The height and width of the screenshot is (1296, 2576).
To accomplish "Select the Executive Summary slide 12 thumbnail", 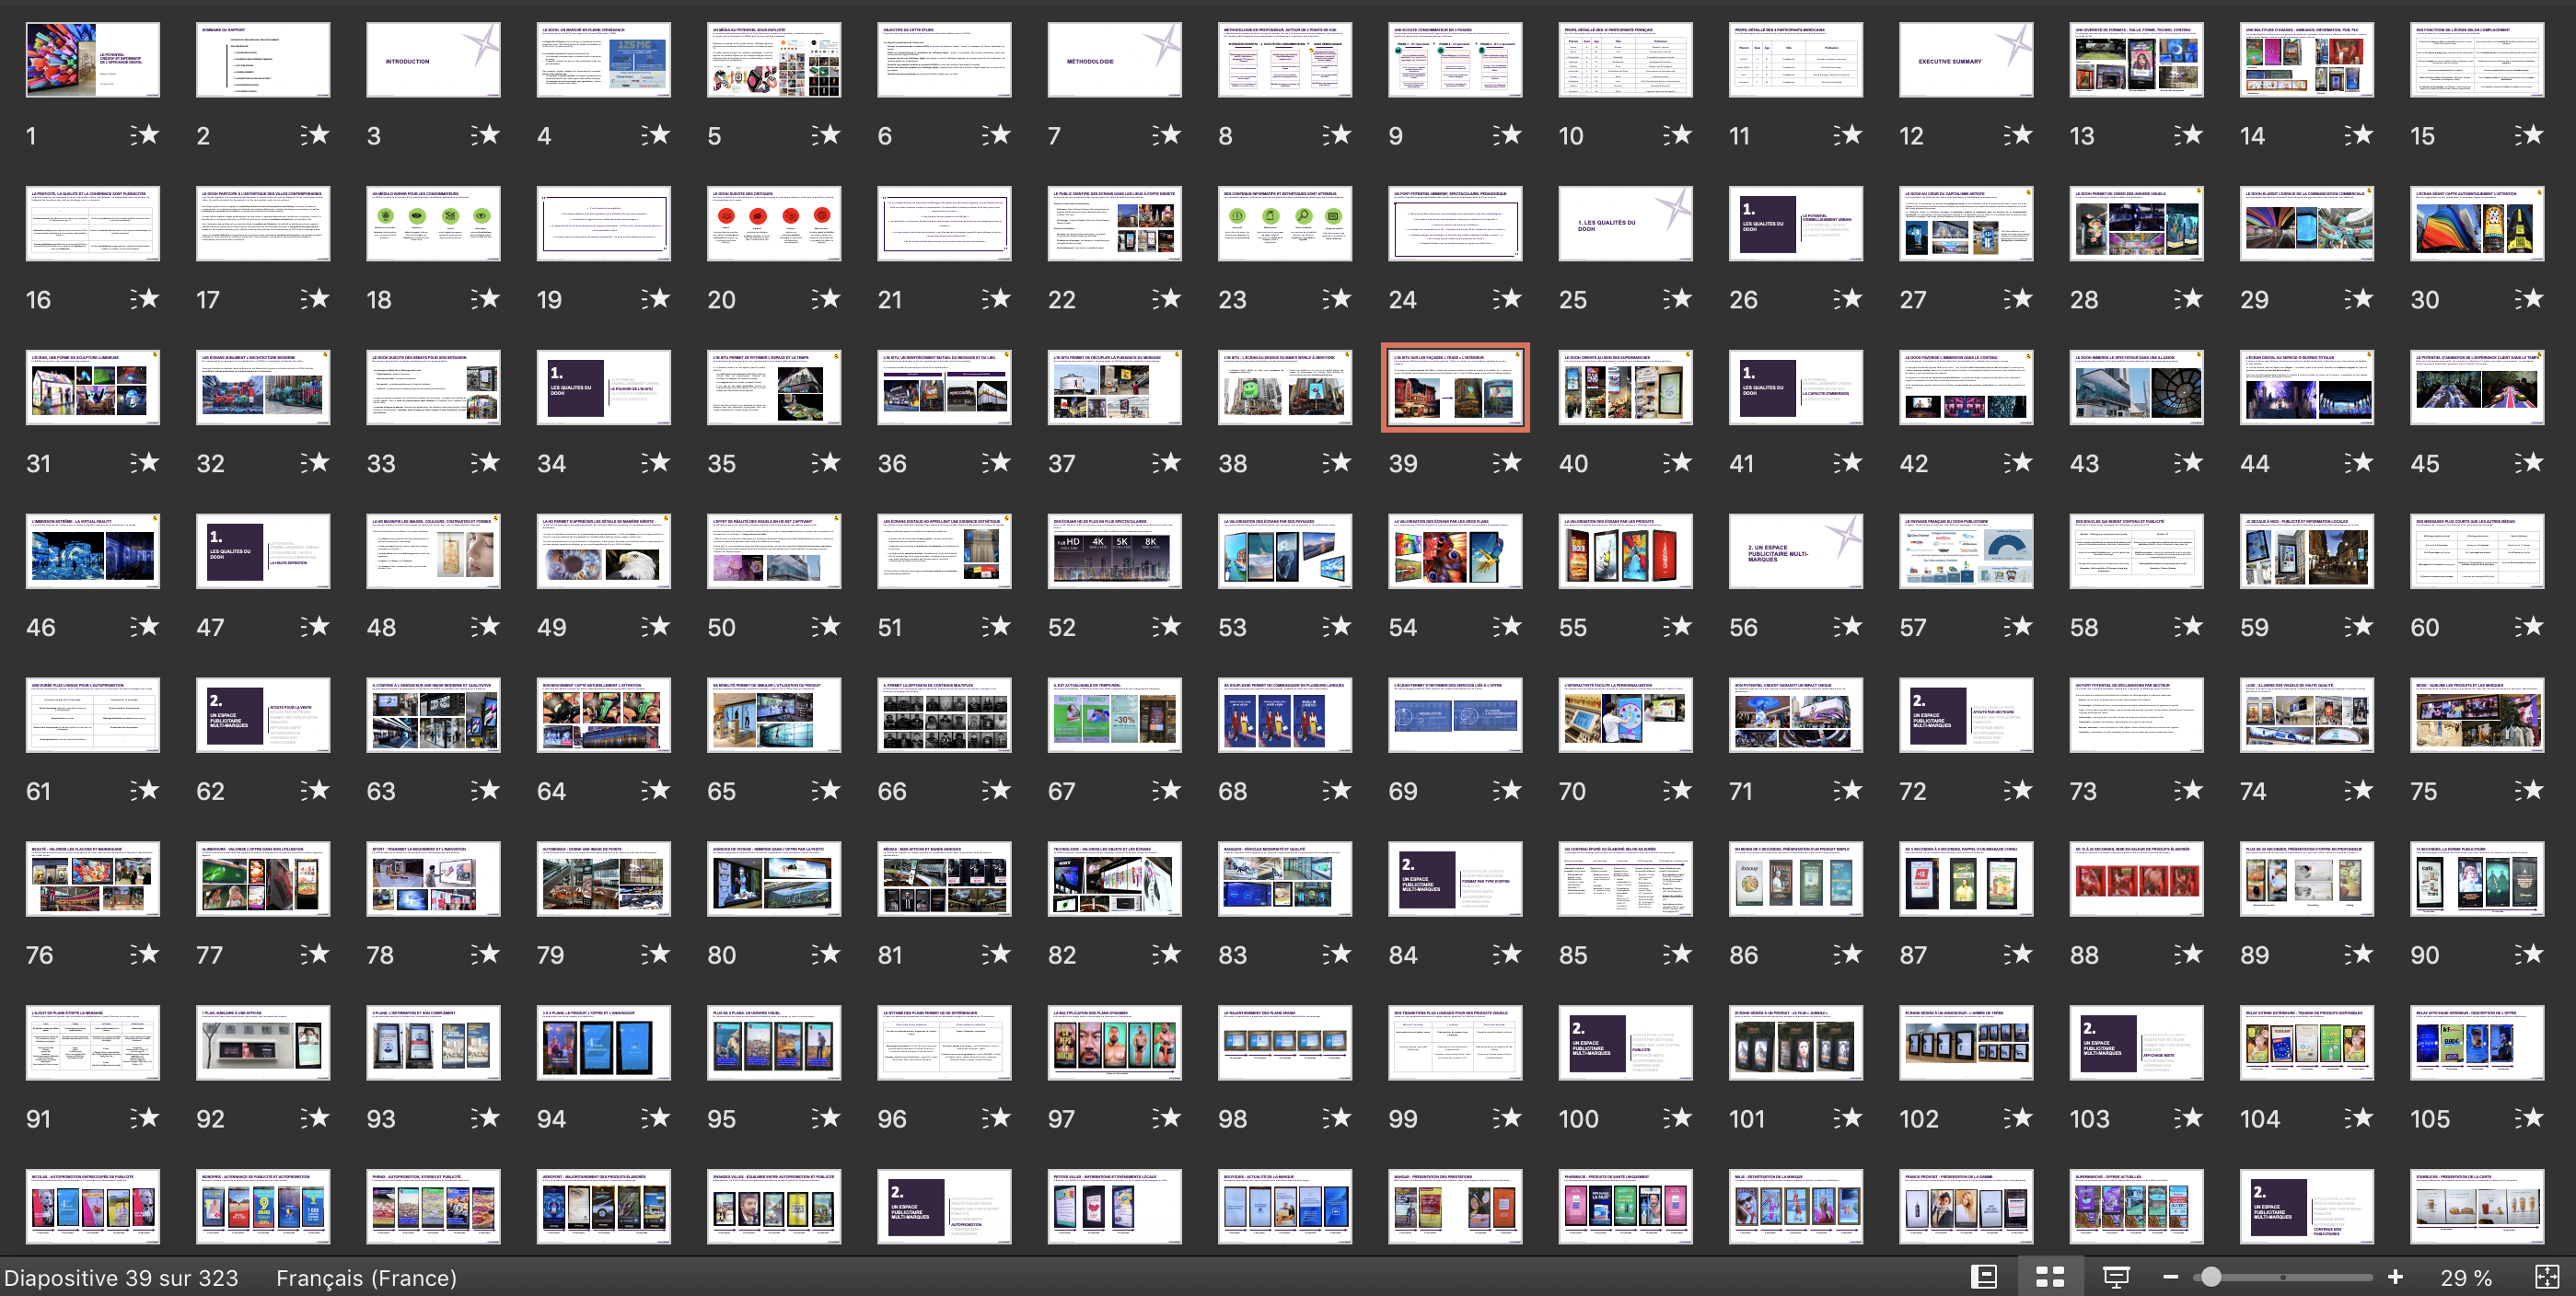I will pyautogui.click(x=1966, y=60).
